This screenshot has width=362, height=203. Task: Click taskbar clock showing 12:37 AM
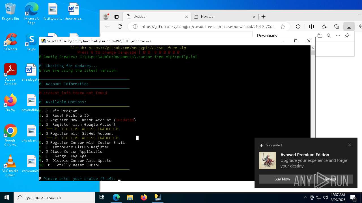tap(338, 197)
